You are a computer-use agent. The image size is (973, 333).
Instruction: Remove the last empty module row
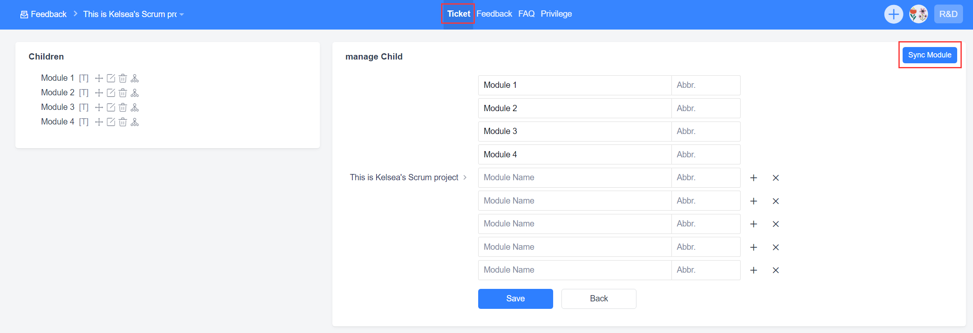pyautogui.click(x=776, y=270)
